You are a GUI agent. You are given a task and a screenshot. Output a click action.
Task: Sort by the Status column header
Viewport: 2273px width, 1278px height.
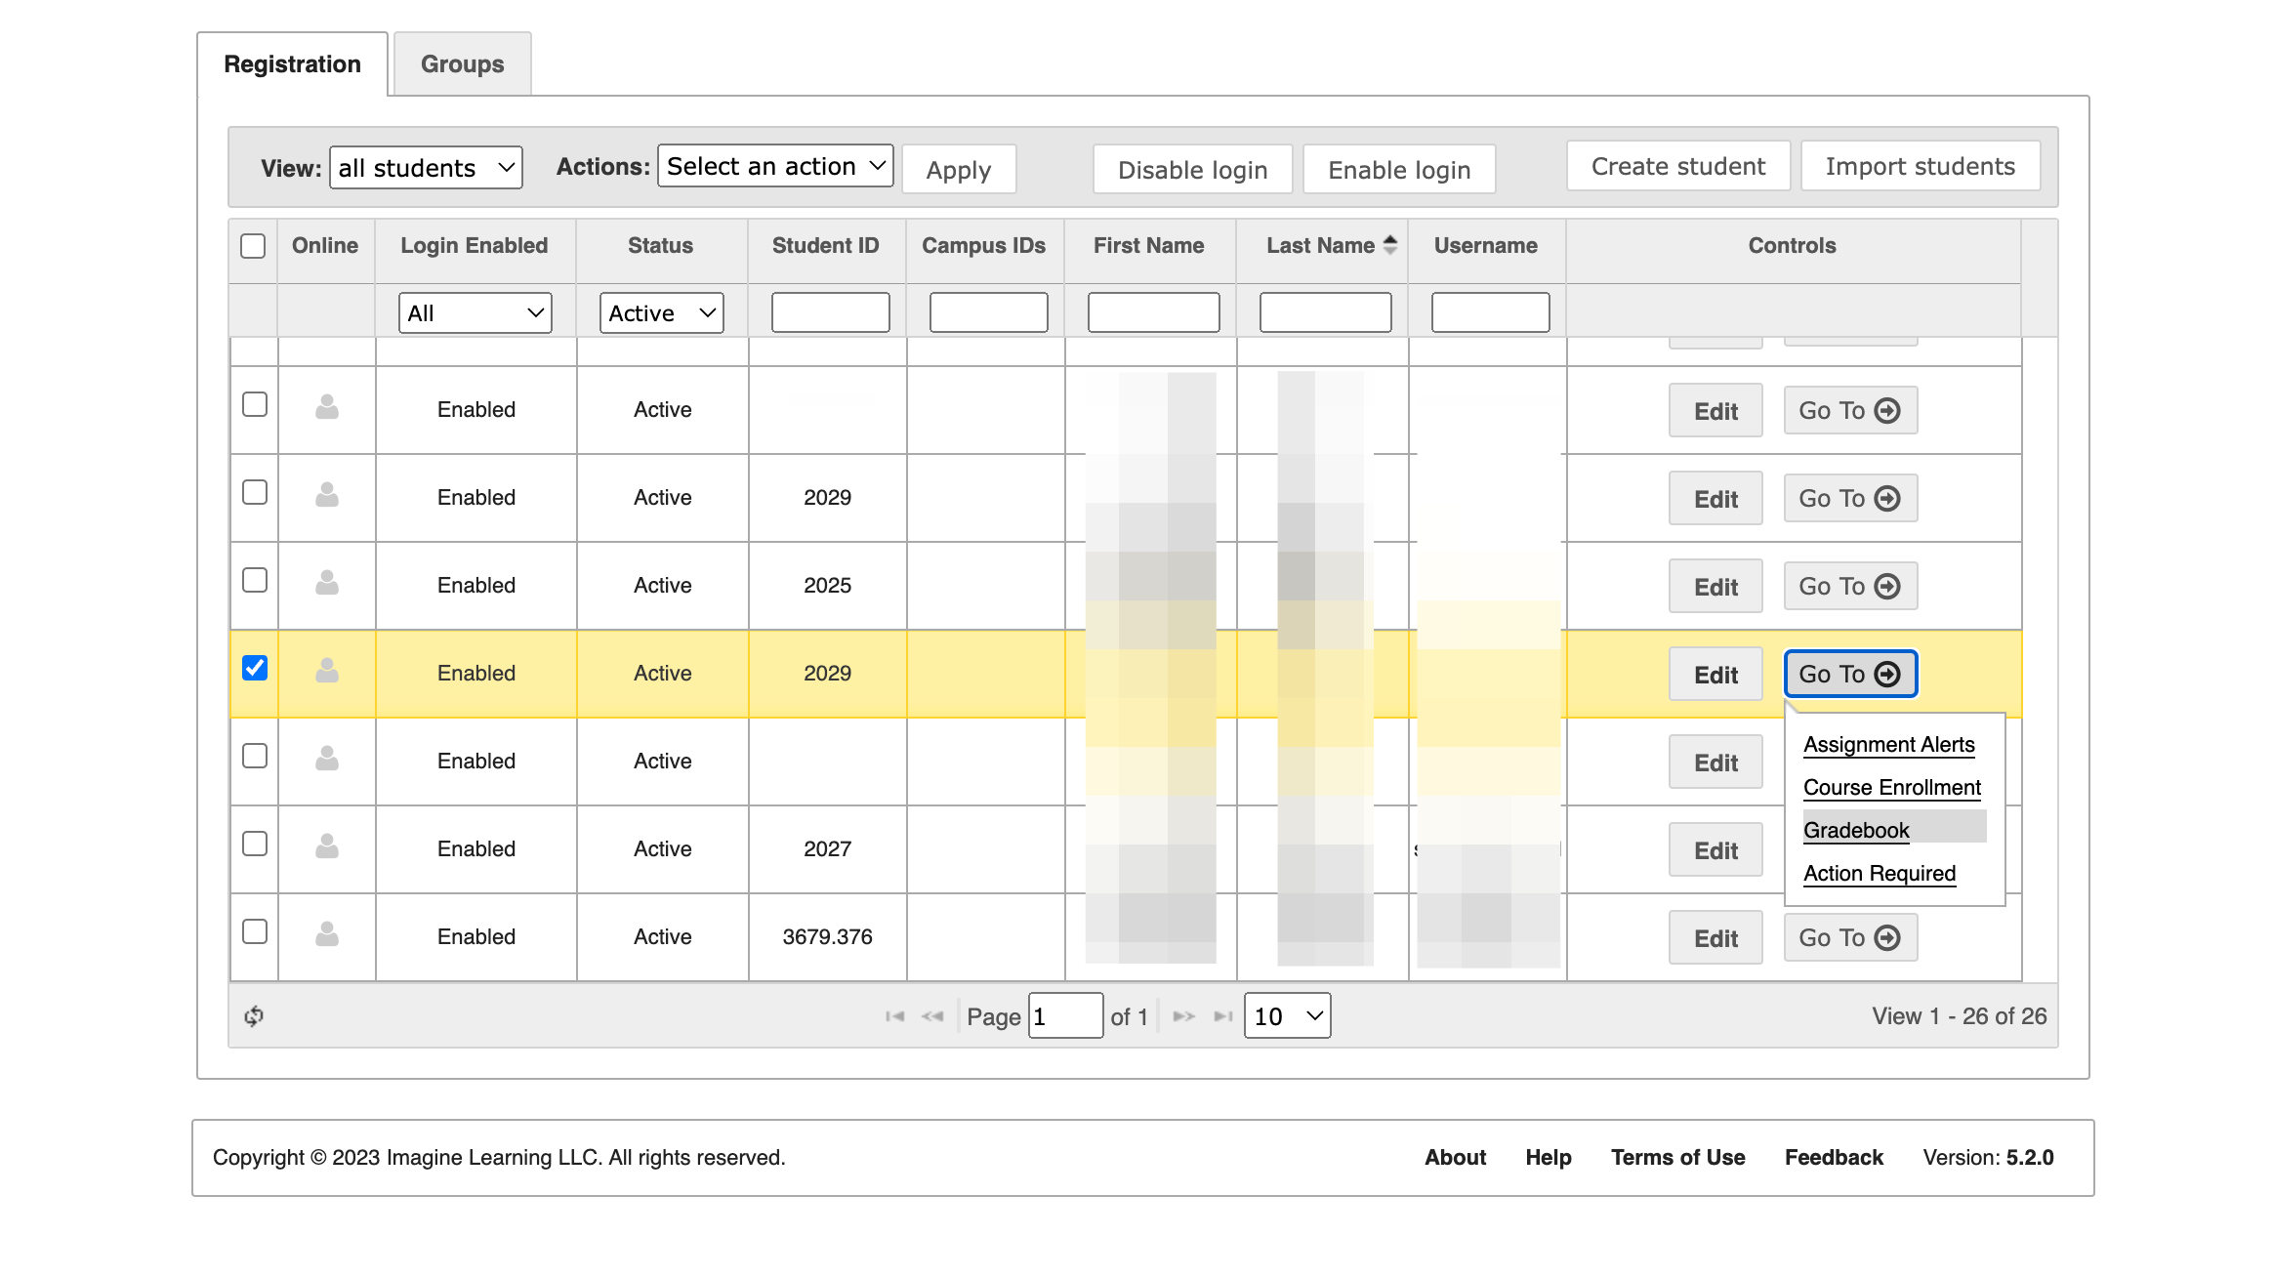pyautogui.click(x=660, y=245)
